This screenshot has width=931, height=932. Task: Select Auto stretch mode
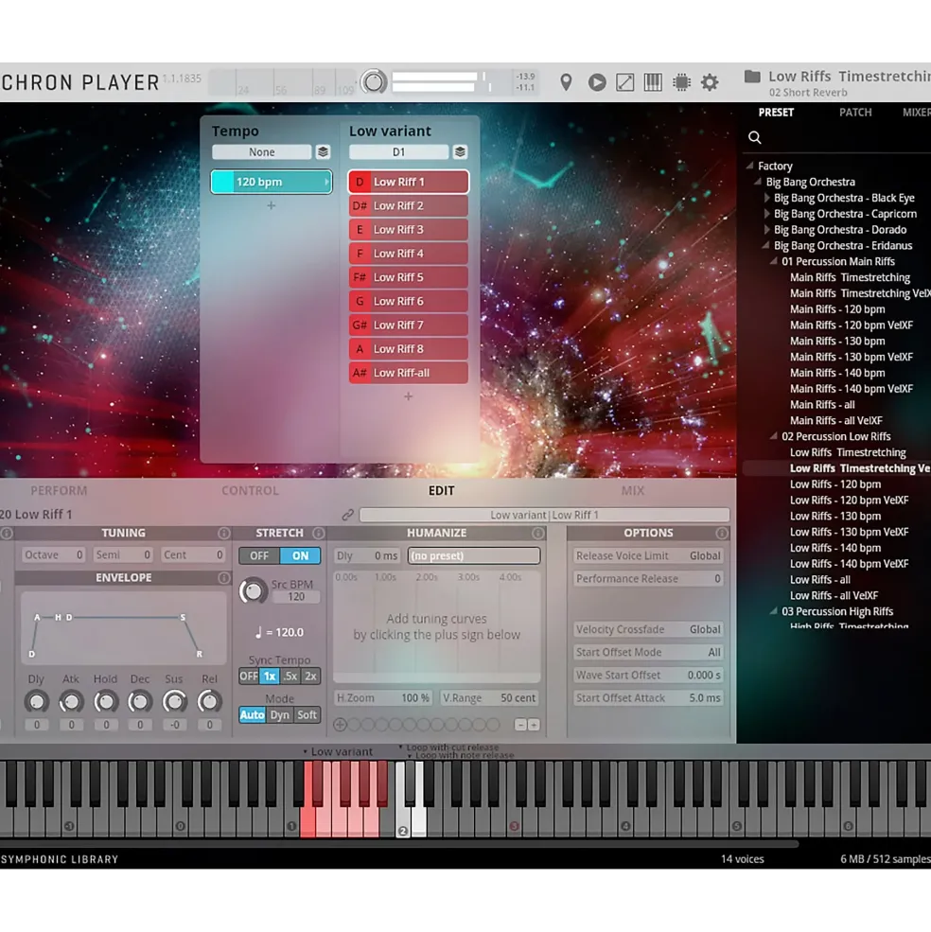252,715
